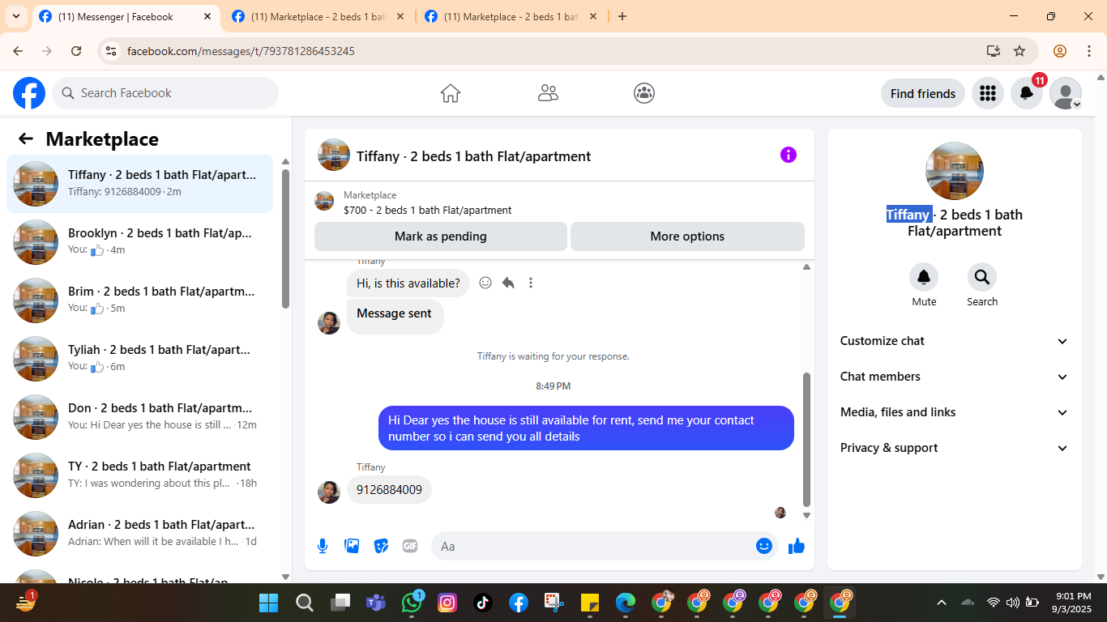1107x622 pixels.
Task: Open a new browser tab
Action: tap(622, 16)
